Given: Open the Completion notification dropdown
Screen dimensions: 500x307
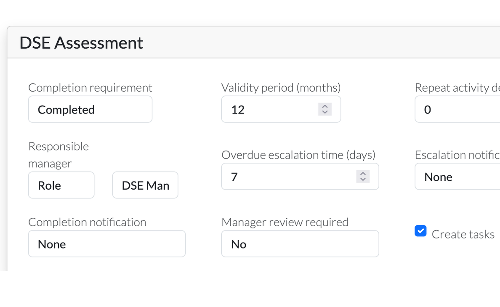Looking at the screenshot, I should 106,244.
